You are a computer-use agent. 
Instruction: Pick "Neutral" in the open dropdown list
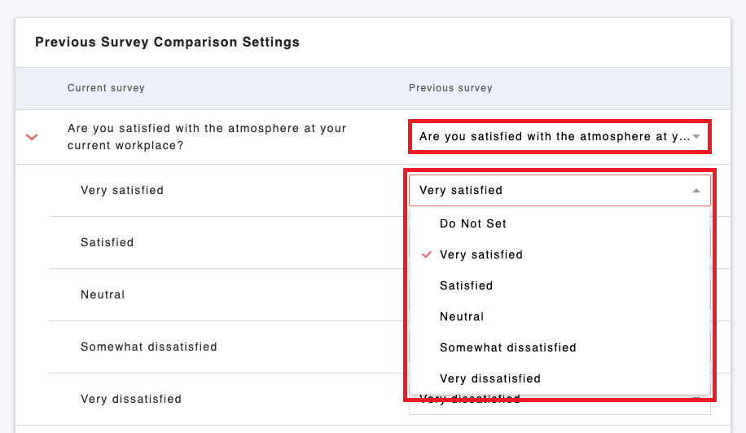[x=462, y=316]
